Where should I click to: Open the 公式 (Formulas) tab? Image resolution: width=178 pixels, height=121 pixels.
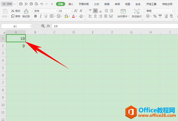point(97,4)
